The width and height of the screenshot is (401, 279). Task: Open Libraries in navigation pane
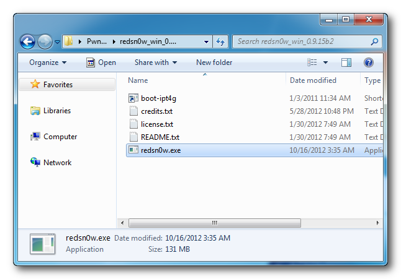click(x=56, y=111)
